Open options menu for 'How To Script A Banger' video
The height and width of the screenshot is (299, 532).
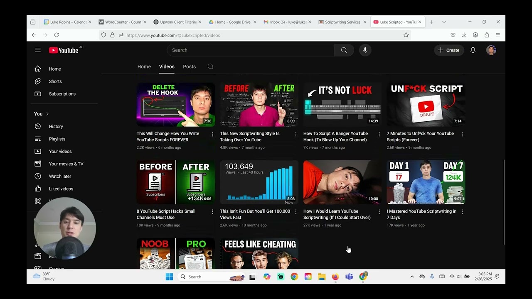tap(379, 134)
